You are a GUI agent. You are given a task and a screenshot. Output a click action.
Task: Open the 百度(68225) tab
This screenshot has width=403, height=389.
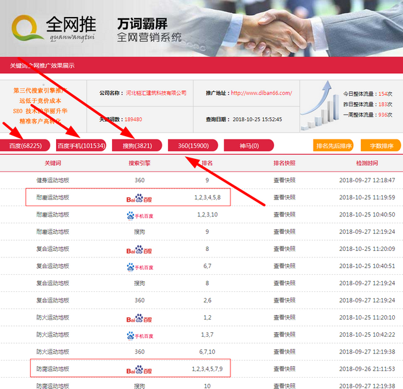click(25, 146)
